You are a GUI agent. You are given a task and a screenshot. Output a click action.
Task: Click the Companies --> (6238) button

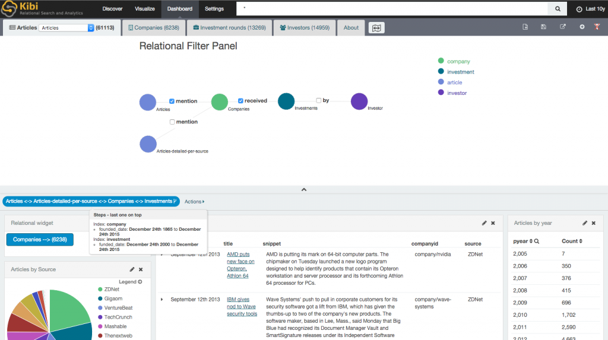point(40,240)
